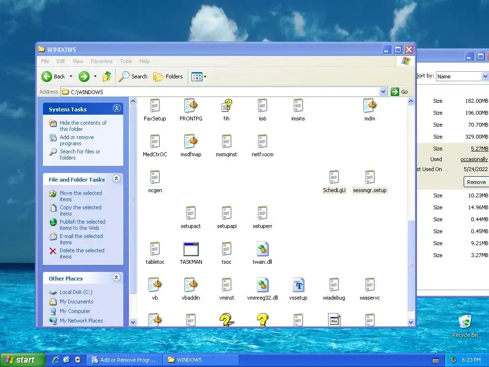The height and width of the screenshot is (367, 489).
Task: Click the task pane scroll up arrow
Action: (133, 101)
